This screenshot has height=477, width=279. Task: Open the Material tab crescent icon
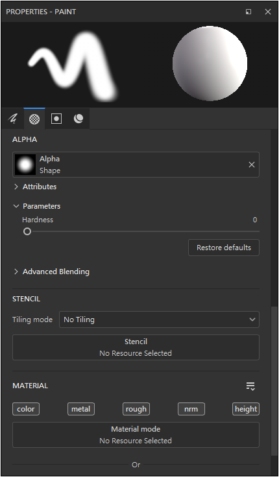click(x=79, y=119)
